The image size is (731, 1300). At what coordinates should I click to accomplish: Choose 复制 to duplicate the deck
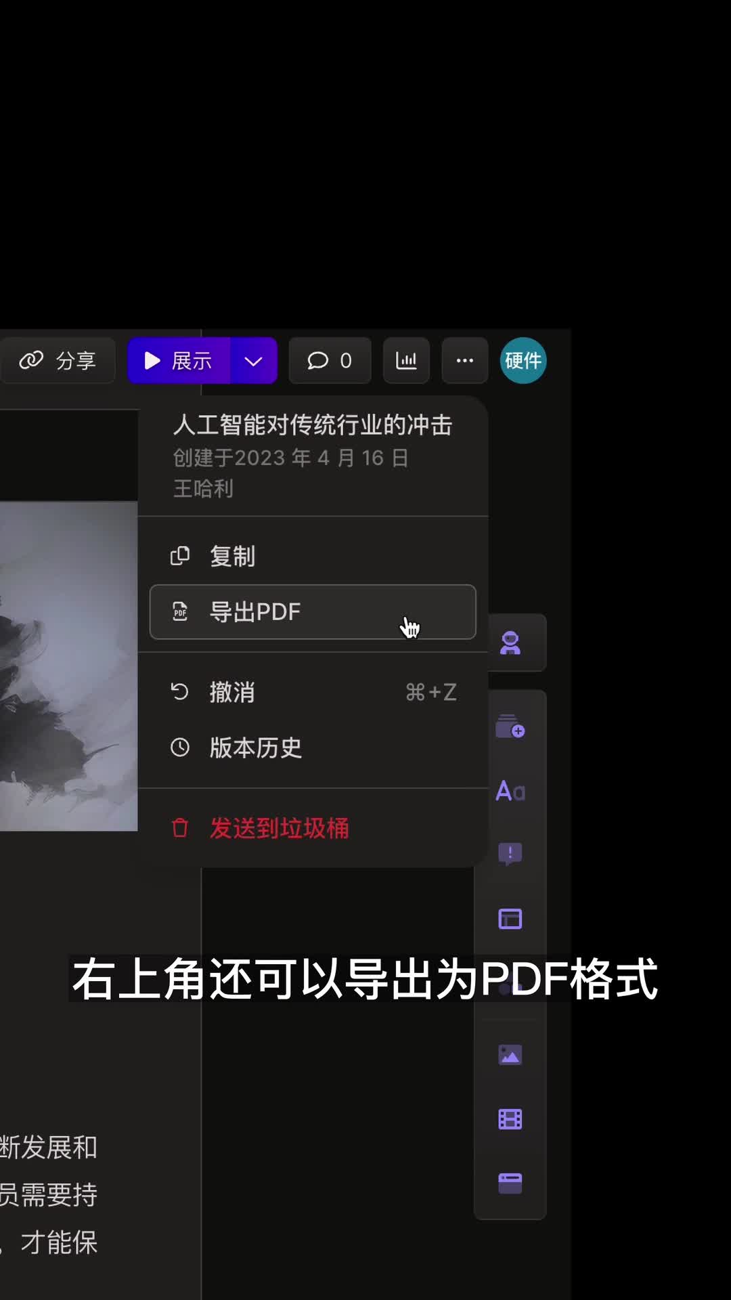coord(232,557)
